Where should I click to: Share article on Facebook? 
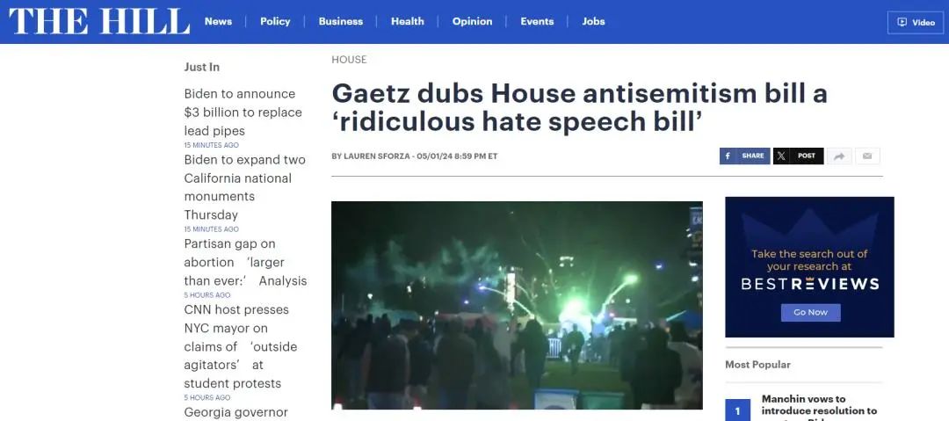pyautogui.click(x=744, y=156)
